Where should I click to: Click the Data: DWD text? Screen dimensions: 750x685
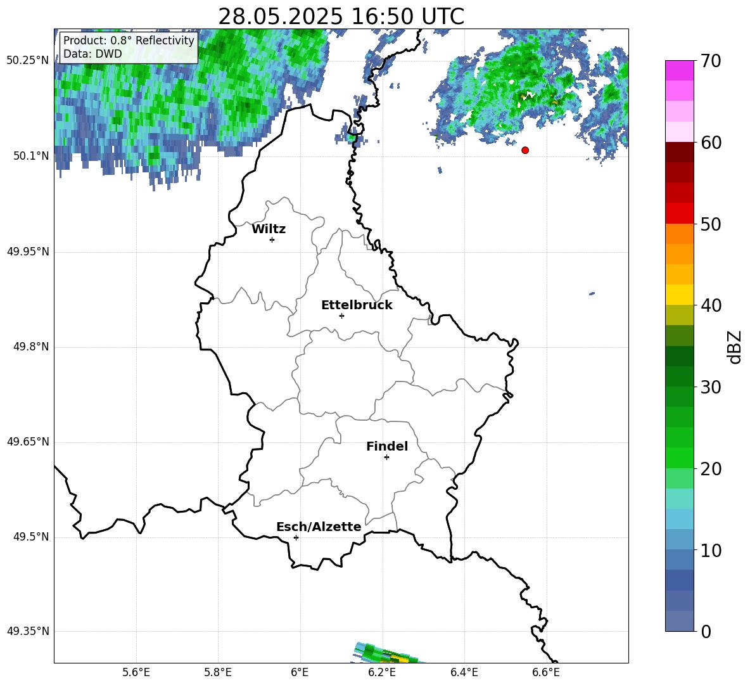coord(92,54)
